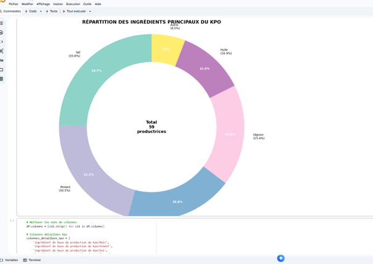Open code snippets panel in sidebar
The image size is (373, 264).
[2, 42]
